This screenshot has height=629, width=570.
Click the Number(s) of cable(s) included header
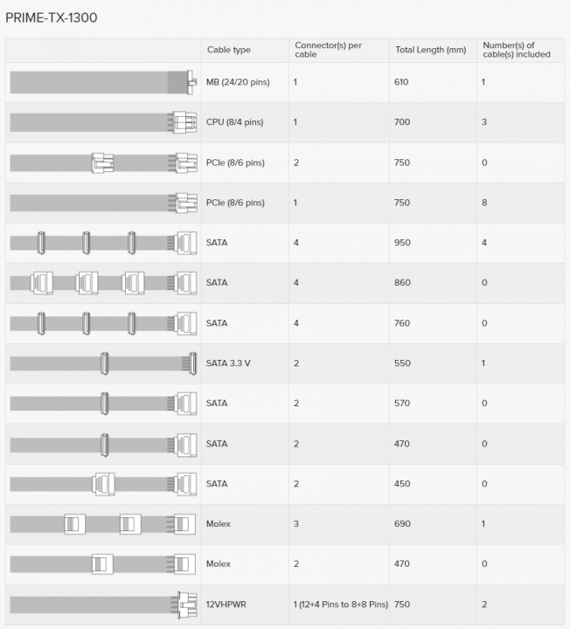pos(516,50)
